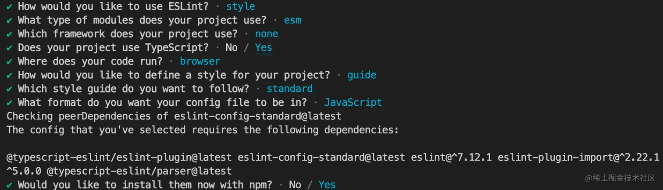The image size is (663, 190).
Task: Click the checkmark beside the config format question
Action: point(9,103)
